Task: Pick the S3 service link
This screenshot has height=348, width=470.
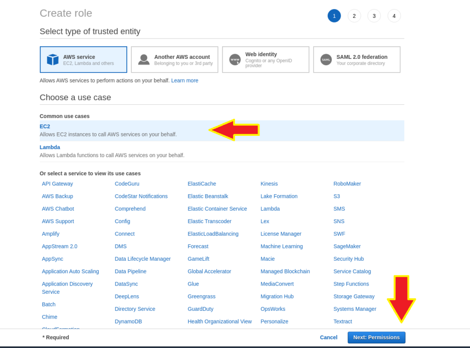Action: click(x=336, y=196)
